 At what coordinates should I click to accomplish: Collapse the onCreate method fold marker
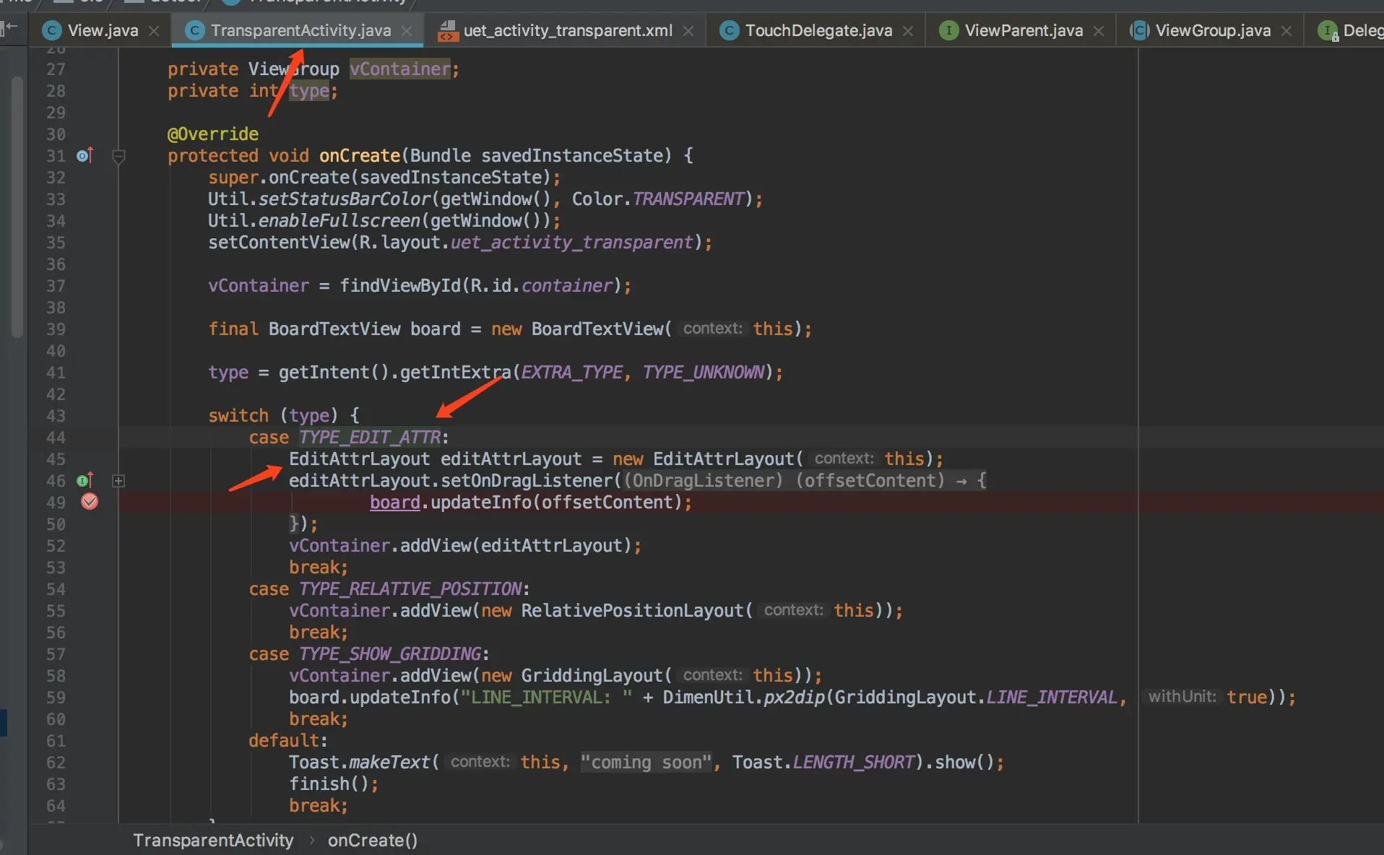point(119,156)
